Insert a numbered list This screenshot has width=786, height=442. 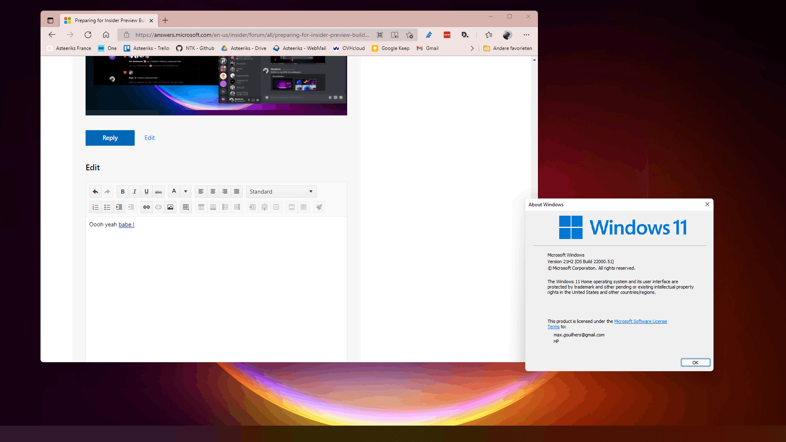click(x=95, y=207)
